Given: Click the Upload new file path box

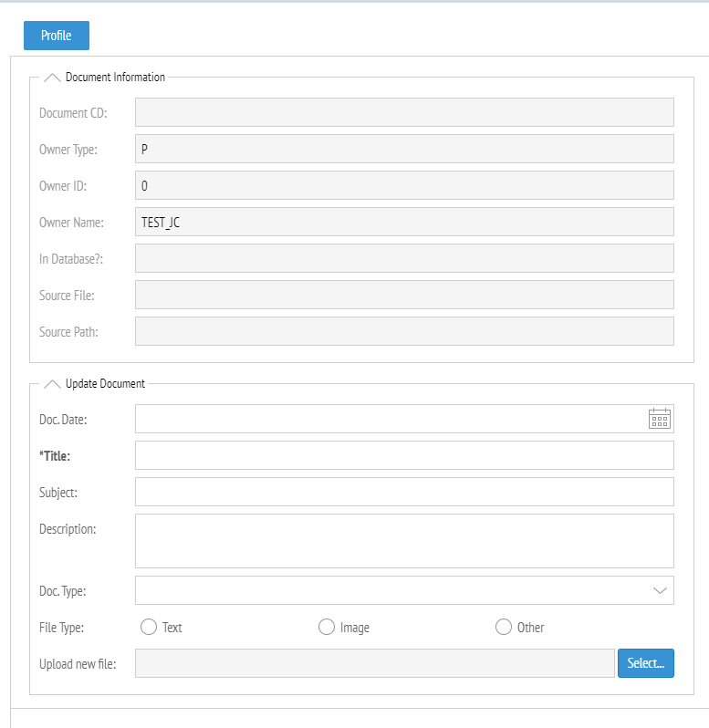Looking at the screenshot, I should [375, 663].
